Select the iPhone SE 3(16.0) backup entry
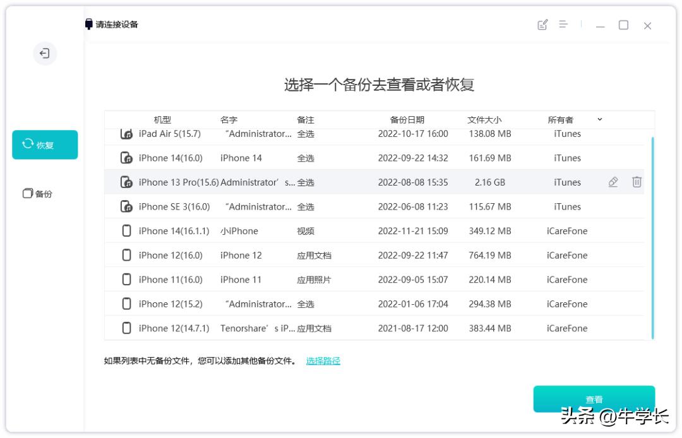The height and width of the screenshot is (438, 682). pyautogui.click(x=316, y=206)
